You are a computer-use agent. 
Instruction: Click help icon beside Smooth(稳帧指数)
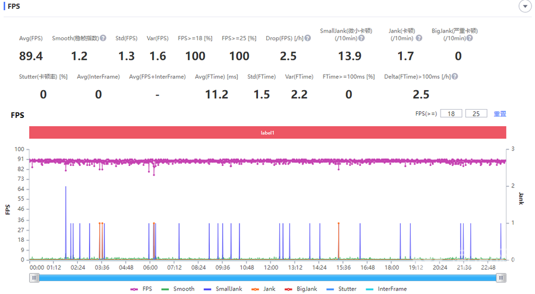pos(103,38)
